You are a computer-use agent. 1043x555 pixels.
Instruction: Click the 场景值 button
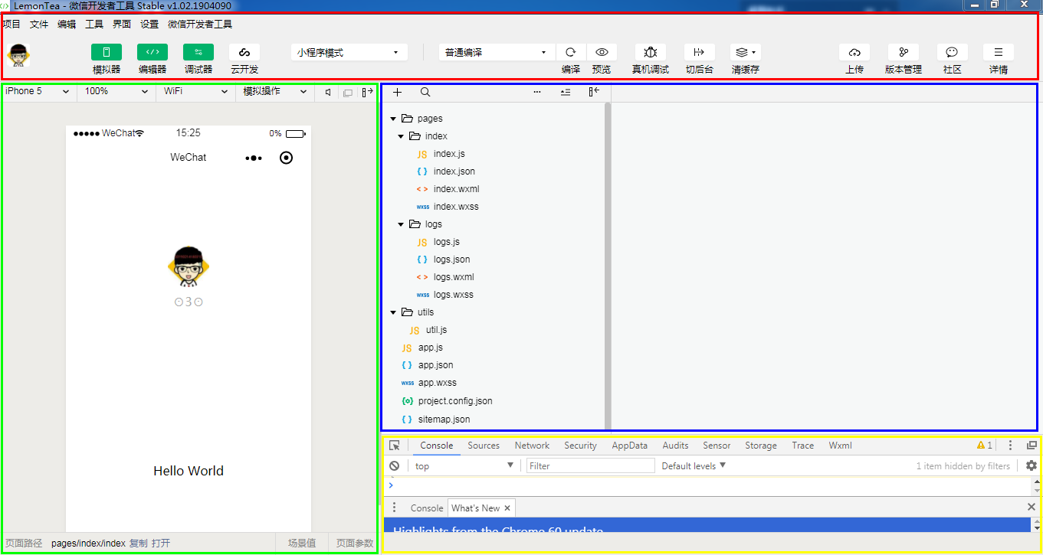coord(302,544)
